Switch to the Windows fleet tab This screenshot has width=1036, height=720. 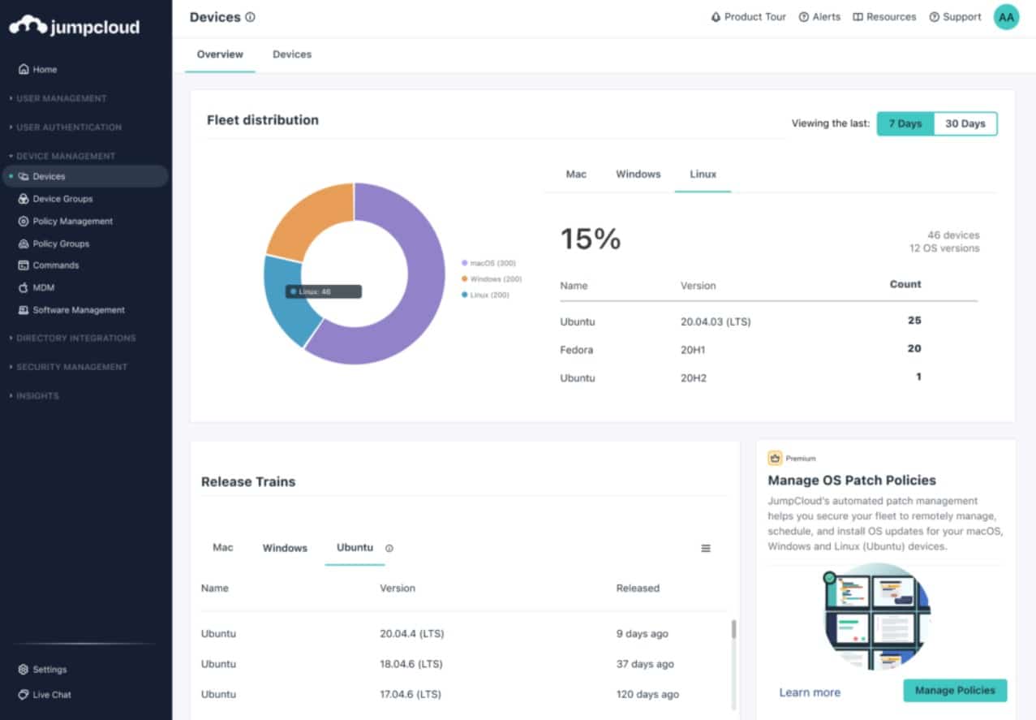coord(638,173)
